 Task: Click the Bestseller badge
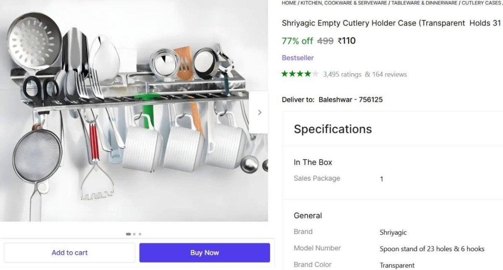pos(298,57)
